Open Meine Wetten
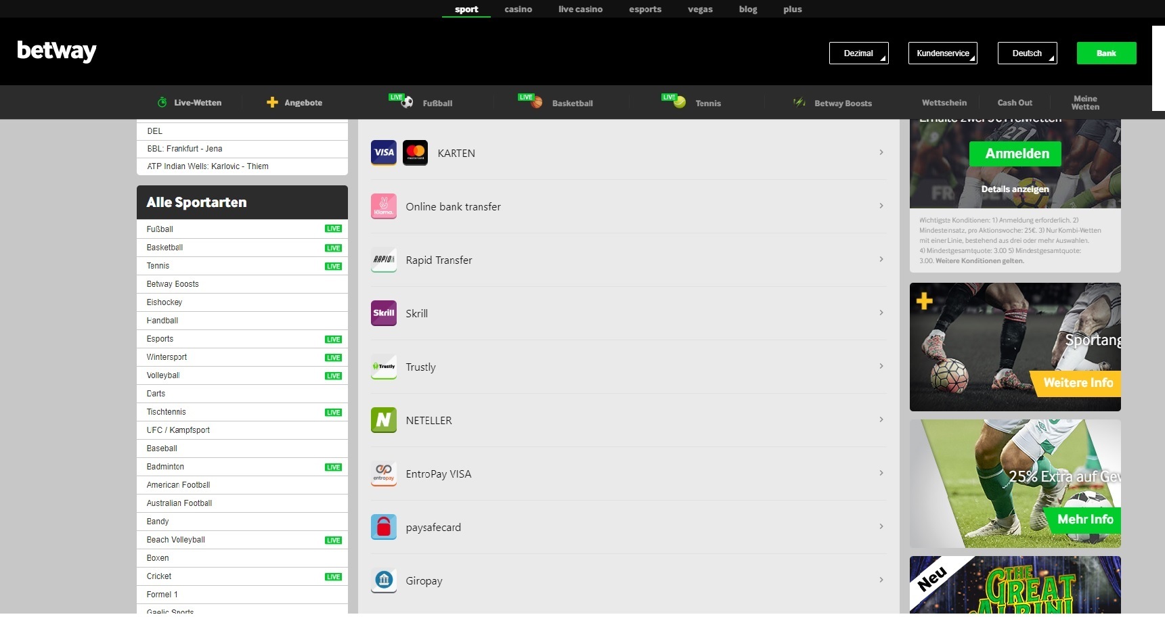Viewport: 1165px width, 621px height. pos(1085,103)
